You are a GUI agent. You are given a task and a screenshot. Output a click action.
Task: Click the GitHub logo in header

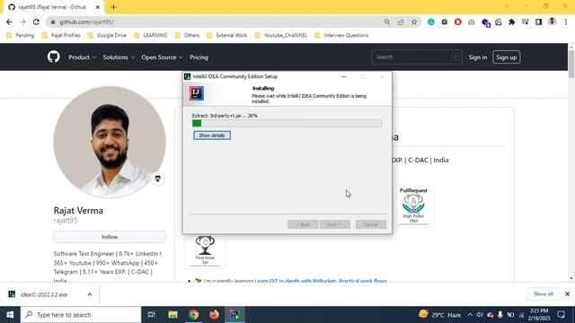(x=54, y=57)
